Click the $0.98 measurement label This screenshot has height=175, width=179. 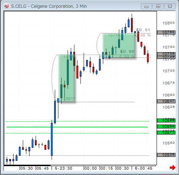pos(127,51)
